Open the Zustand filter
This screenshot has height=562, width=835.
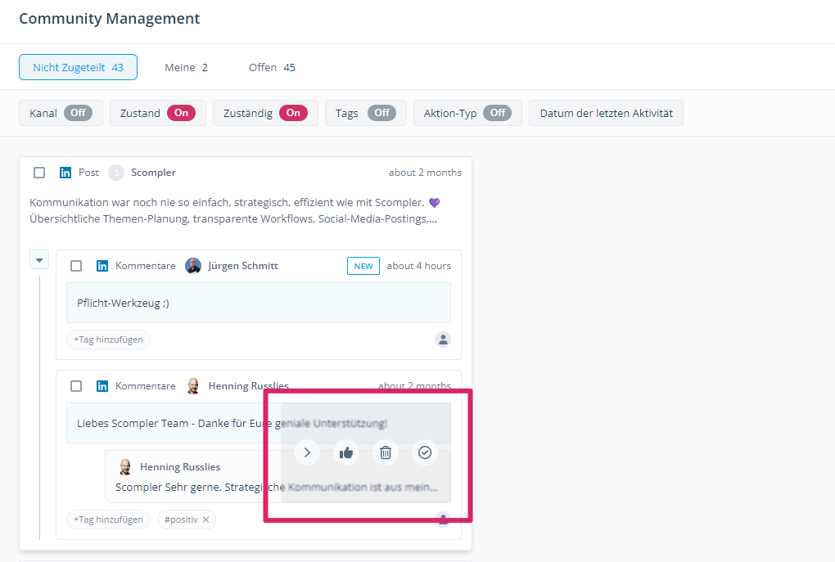[157, 113]
